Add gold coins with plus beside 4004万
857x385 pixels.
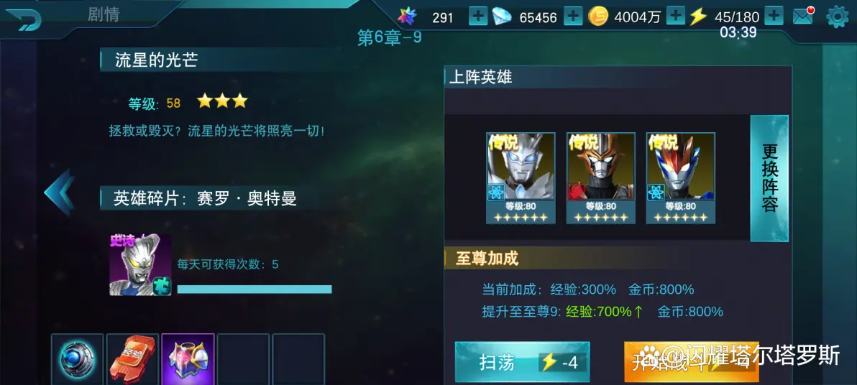676,17
